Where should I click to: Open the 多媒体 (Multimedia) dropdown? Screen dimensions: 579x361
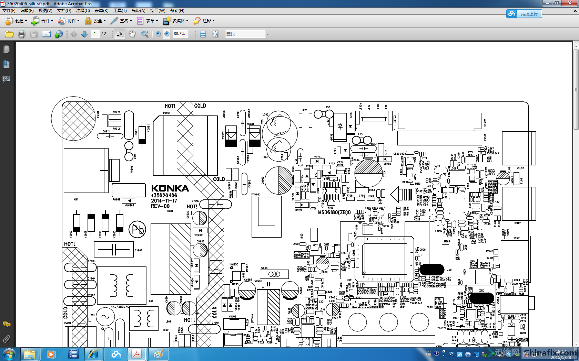pos(176,21)
